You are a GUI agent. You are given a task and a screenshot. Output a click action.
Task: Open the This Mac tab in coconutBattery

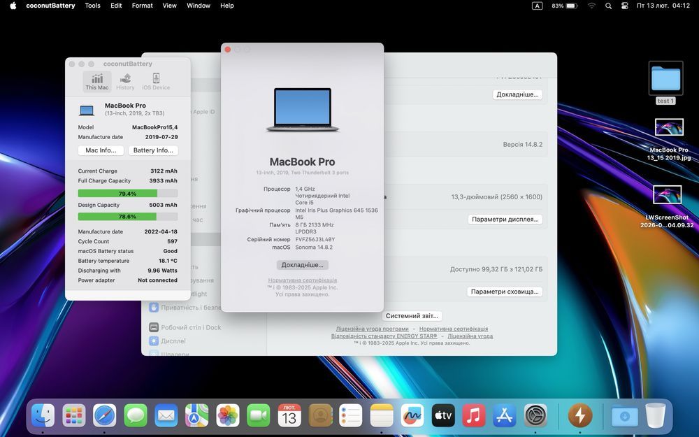click(96, 82)
